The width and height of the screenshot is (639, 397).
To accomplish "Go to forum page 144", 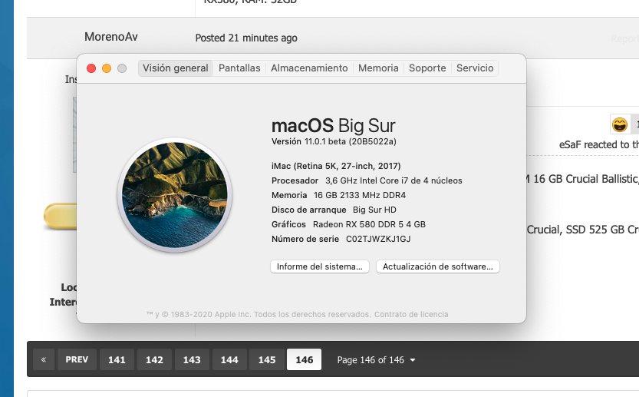I will [x=229, y=359].
